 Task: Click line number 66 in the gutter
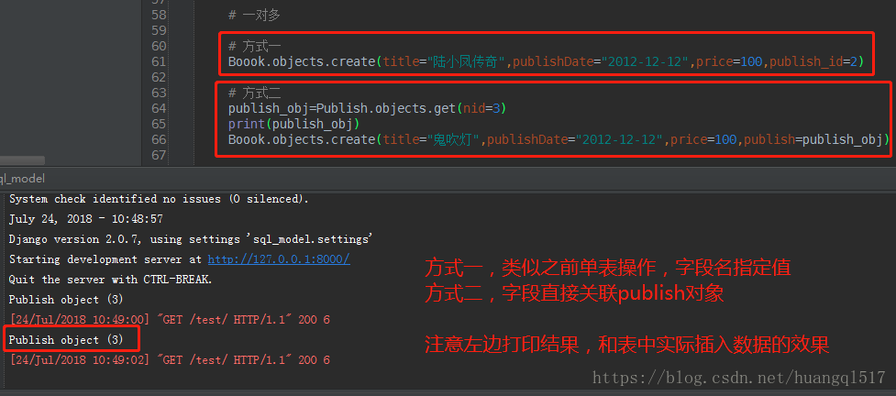(x=159, y=139)
